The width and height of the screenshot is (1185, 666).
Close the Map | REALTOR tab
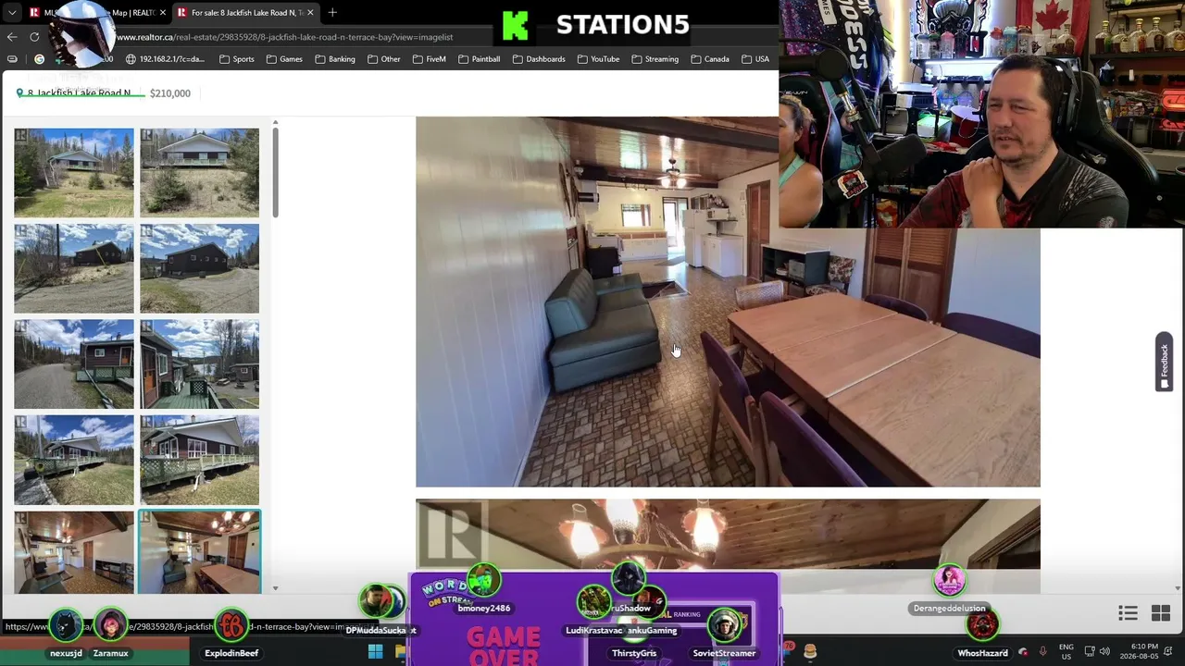click(x=163, y=12)
